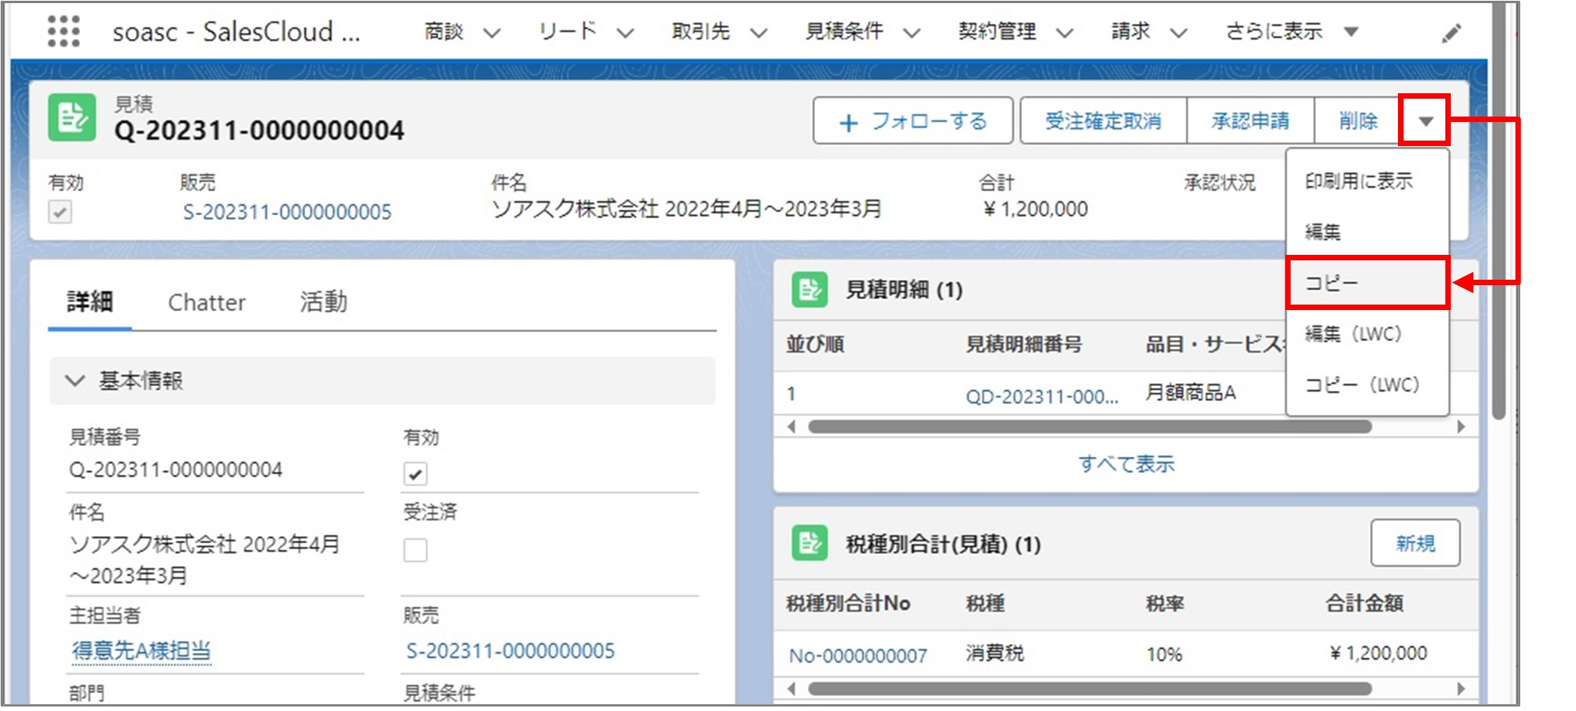Click the 受注確定取消 button
Image resolution: width=1576 pixels, height=711 pixels.
1103,120
